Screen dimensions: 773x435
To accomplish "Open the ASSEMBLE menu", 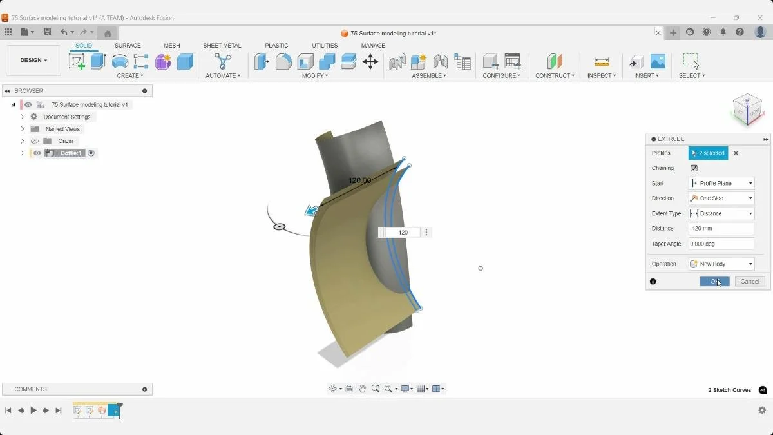I will [x=429, y=76].
